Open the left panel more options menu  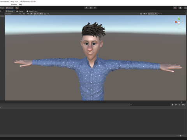coord(3,11)
